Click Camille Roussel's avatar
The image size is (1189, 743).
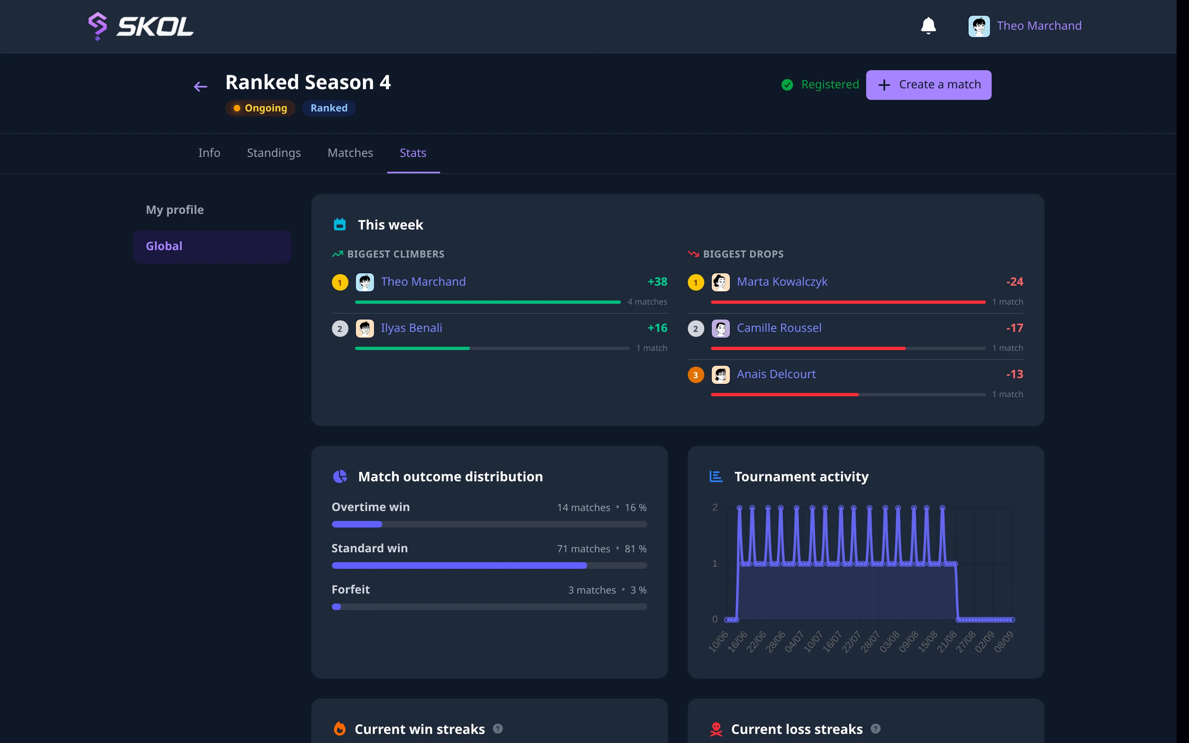pos(720,328)
